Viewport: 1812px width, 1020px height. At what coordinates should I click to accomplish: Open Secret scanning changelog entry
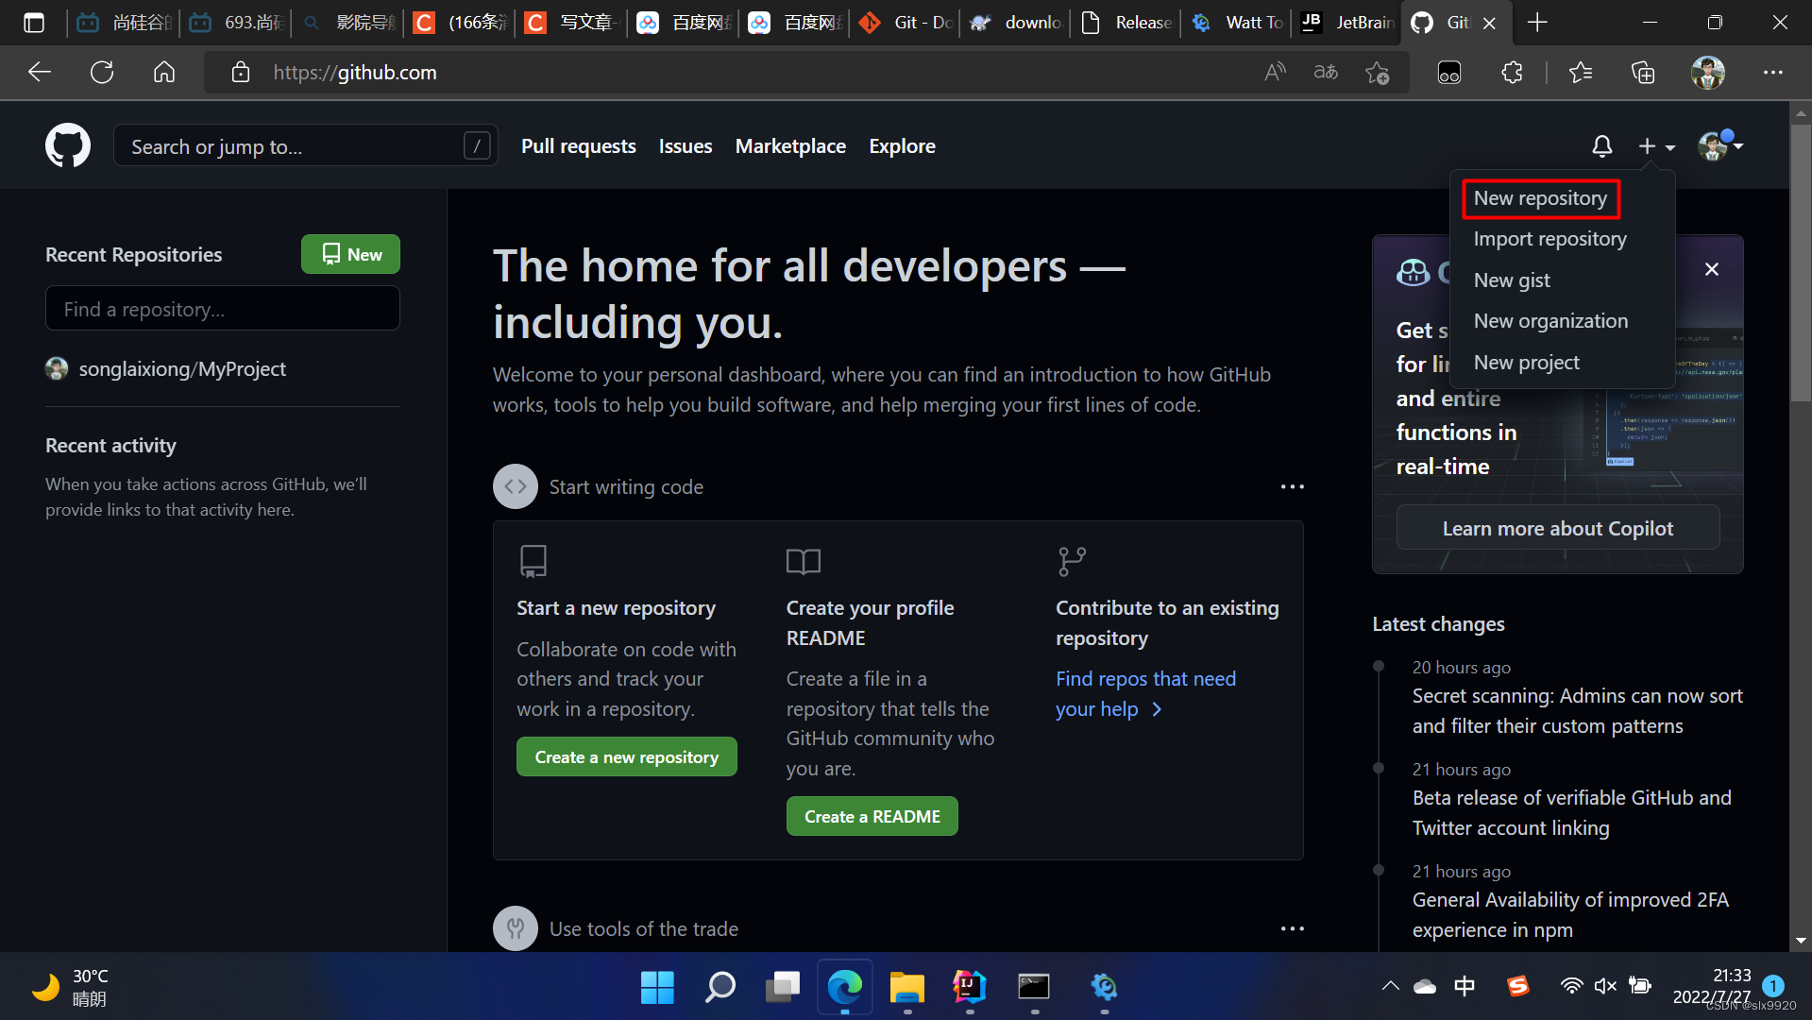click(1577, 711)
